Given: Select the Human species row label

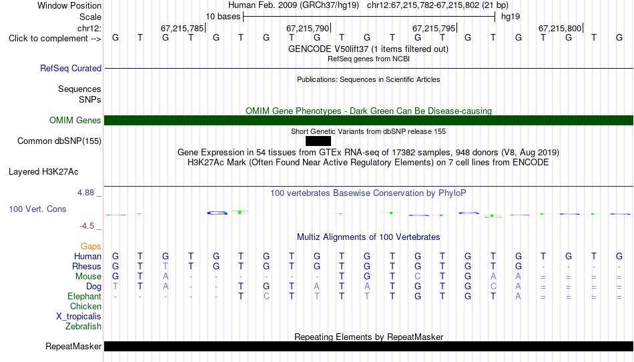Looking at the screenshot, I should tap(87, 257).
